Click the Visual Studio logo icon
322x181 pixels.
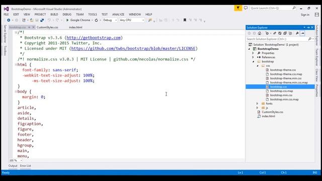tap(6, 9)
